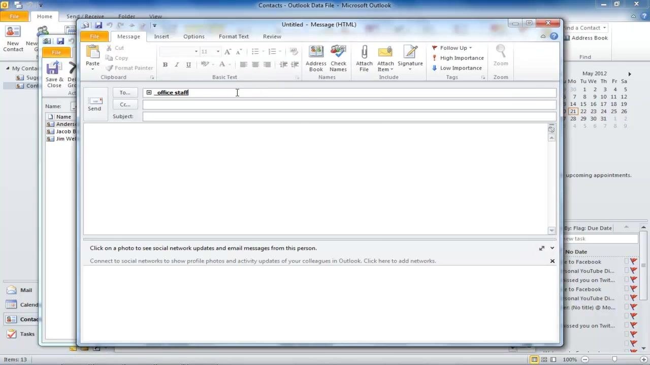Click the Copy icon in Clipboard group
This screenshot has width=650, height=365.
coord(109,58)
